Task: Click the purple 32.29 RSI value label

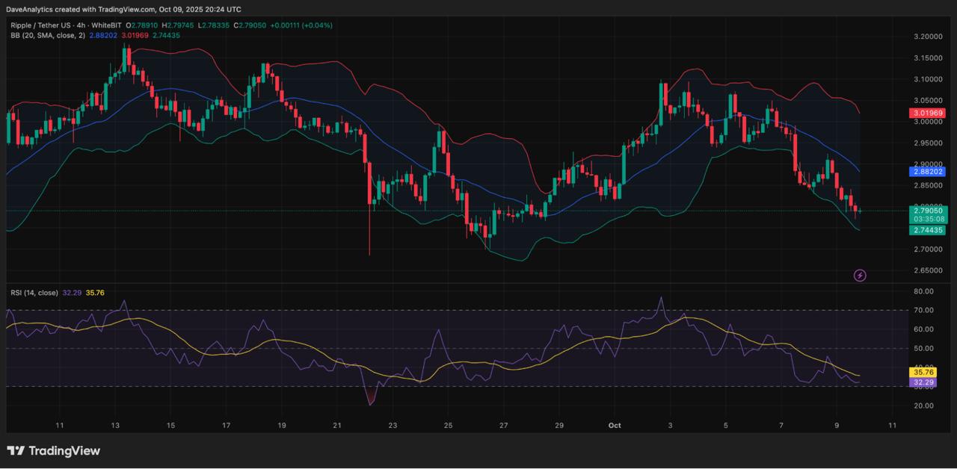Action: click(925, 382)
